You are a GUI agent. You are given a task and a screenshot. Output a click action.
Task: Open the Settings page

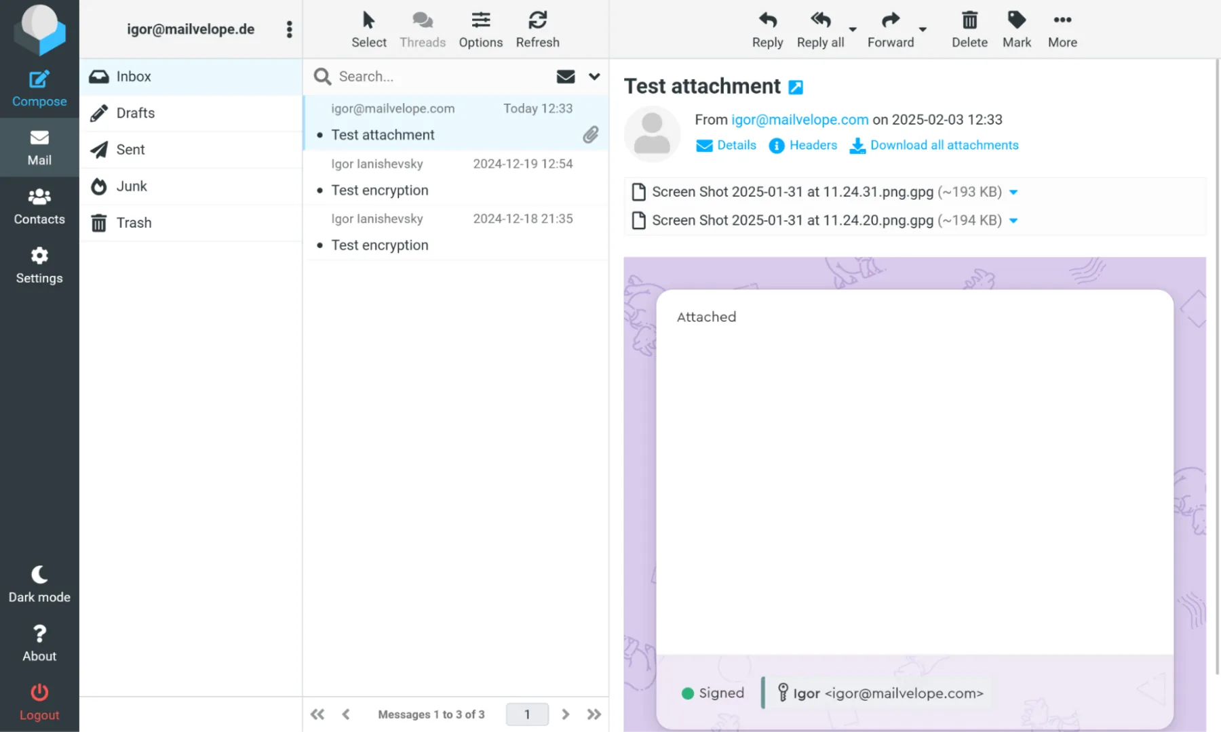(x=39, y=265)
